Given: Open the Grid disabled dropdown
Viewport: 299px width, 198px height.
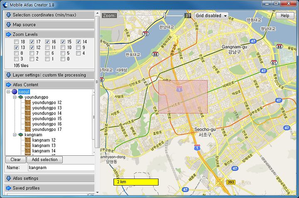Looking at the screenshot, I should (211, 16).
